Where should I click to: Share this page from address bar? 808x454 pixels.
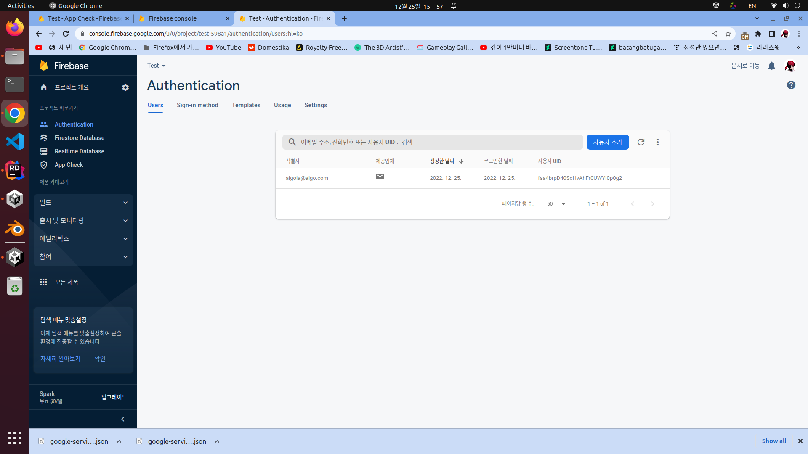point(715,34)
